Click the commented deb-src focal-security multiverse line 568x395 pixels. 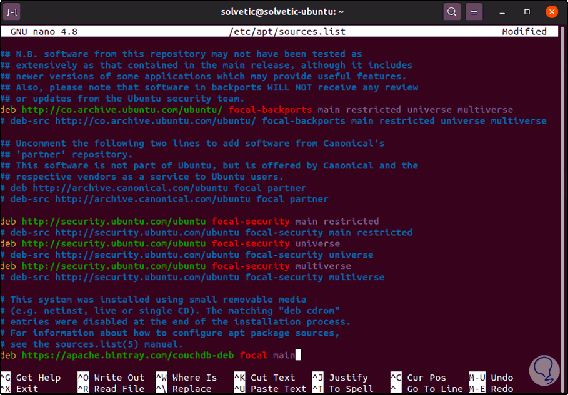pos(192,278)
